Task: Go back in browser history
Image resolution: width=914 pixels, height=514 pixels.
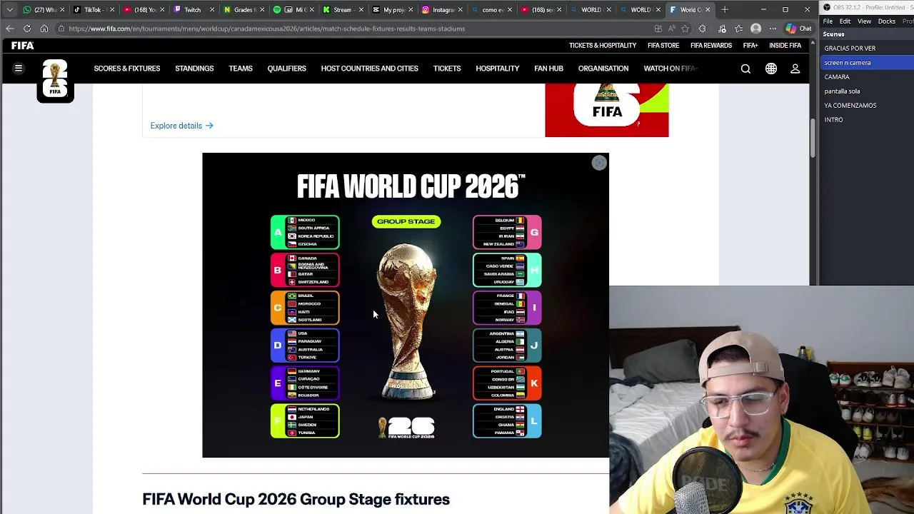Action: (9, 29)
